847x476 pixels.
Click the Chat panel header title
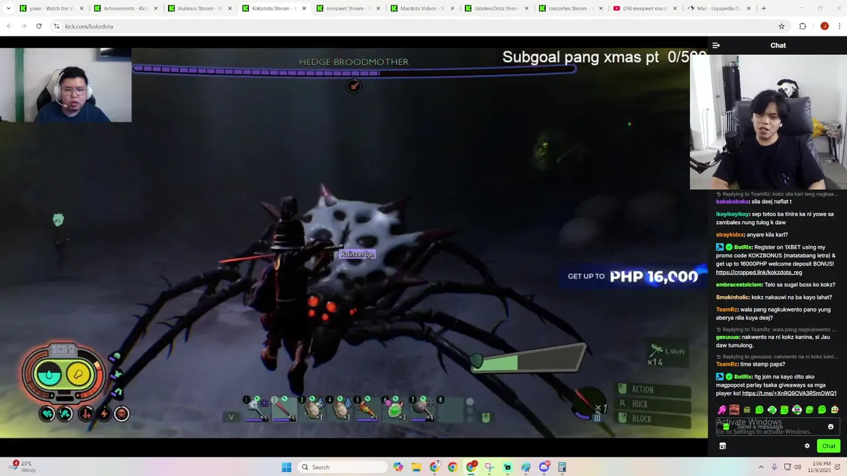(778, 46)
